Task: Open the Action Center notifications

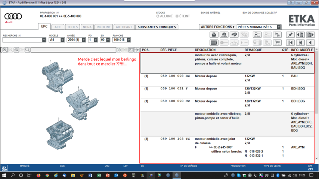Action: (x=311, y=175)
